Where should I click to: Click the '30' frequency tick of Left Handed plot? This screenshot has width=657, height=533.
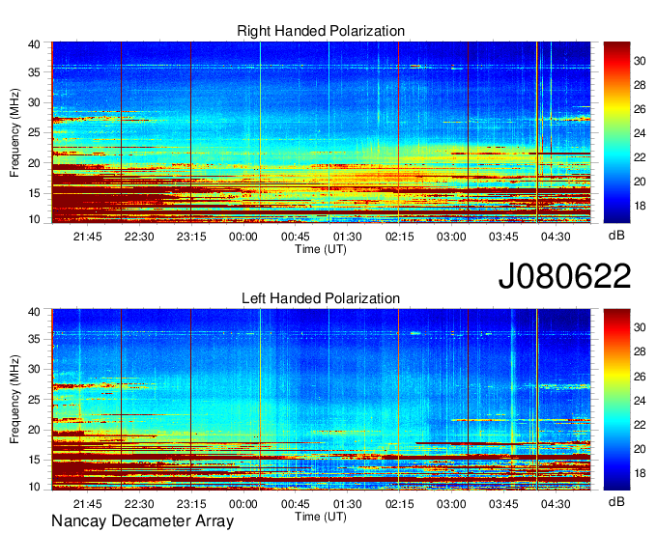[34, 369]
